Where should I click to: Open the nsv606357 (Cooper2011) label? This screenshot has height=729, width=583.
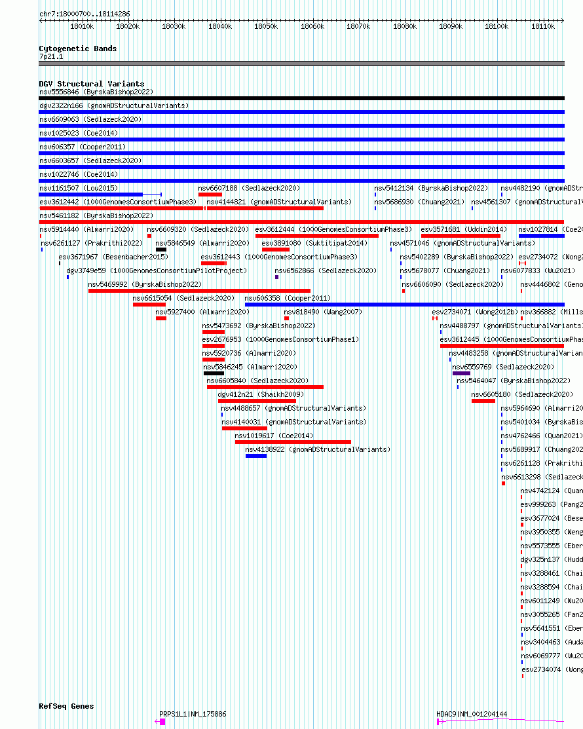[83, 147]
